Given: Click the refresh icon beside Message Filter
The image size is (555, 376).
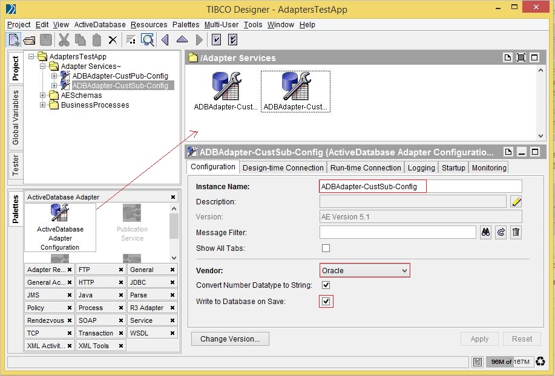Looking at the screenshot, I should [501, 232].
